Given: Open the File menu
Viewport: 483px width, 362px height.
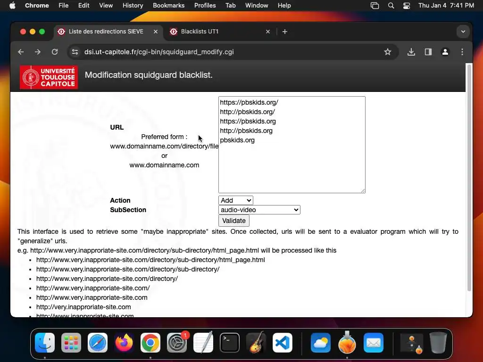Looking at the screenshot, I should 64,6.
